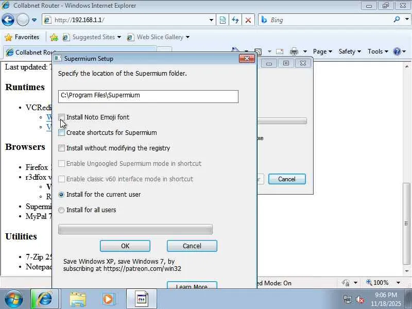Click the status bar security padlock icon
This screenshot has width=412, height=309.
pos(346,283)
